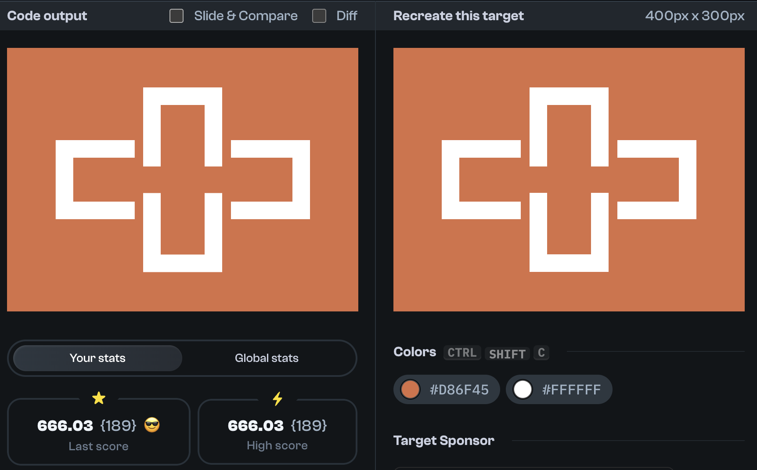Click the C key badge

pyautogui.click(x=541, y=353)
